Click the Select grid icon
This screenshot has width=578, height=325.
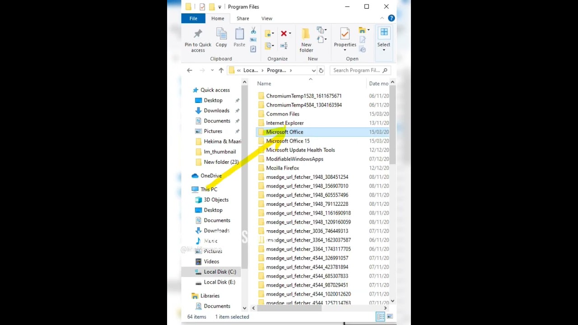click(384, 32)
